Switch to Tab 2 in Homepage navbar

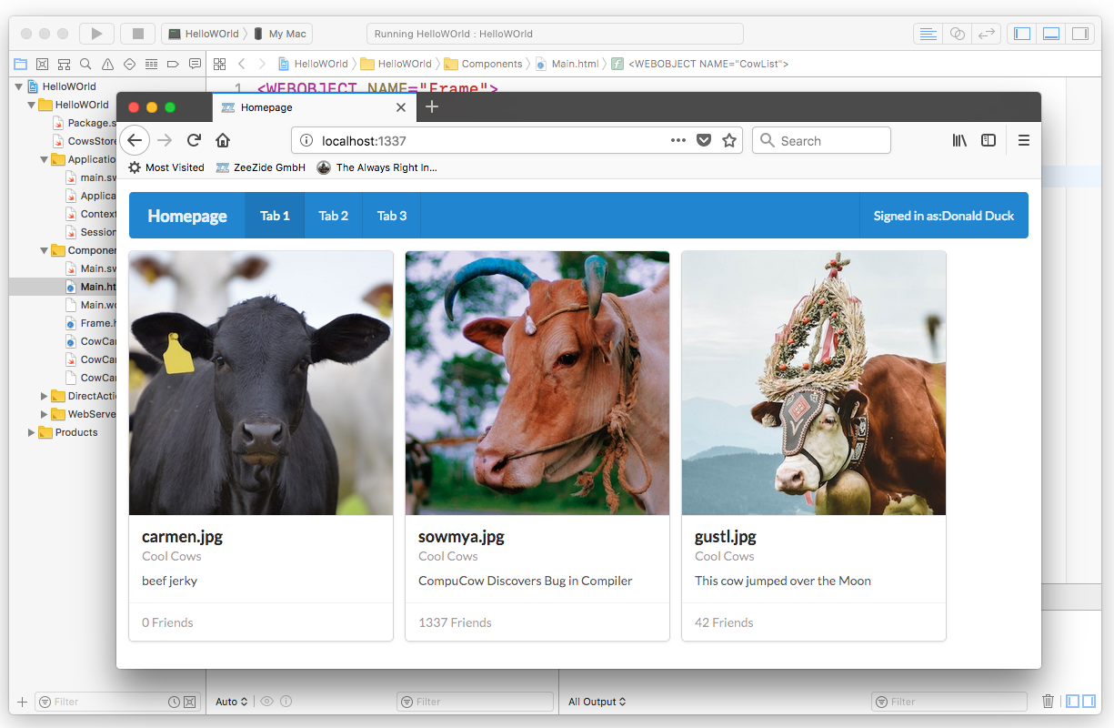(x=333, y=216)
